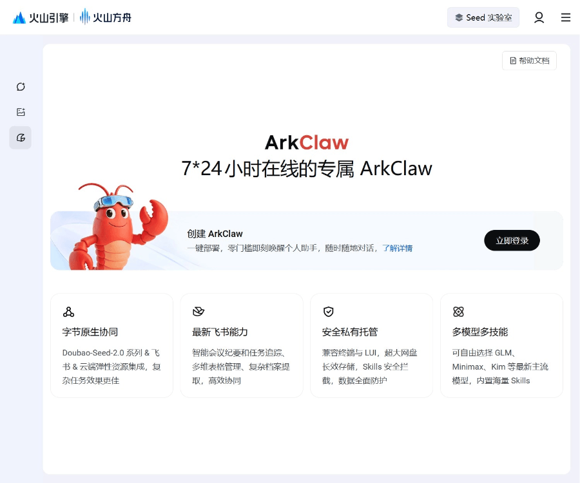The height and width of the screenshot is (483, 580).
Task: Click the icon above 多模型多技能 heading
Action: click(x=458, y=312)
